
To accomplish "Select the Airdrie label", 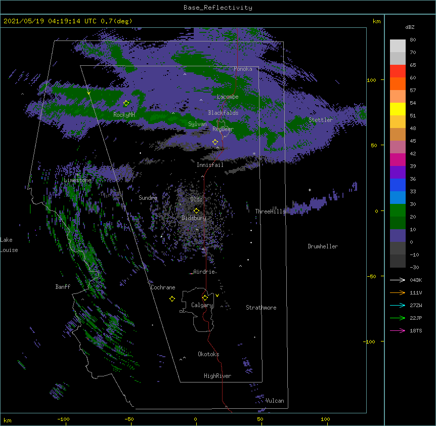I will (204, 272).
